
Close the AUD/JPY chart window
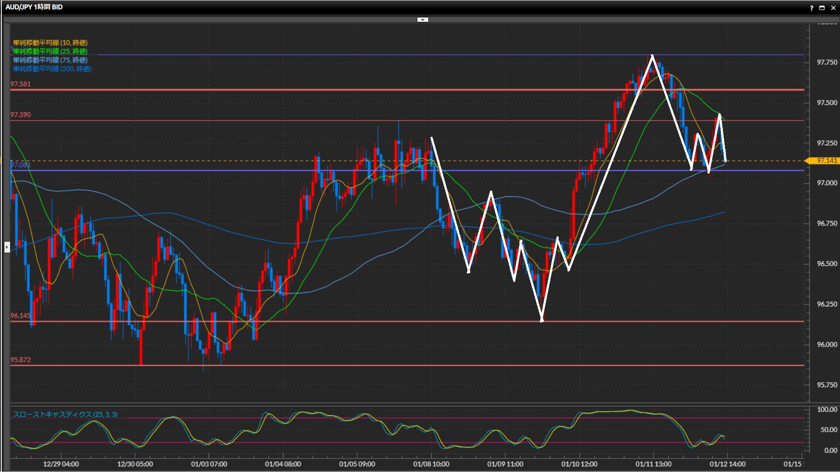833,8
